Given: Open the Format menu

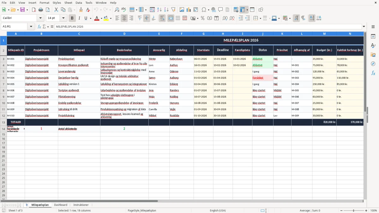Looking at the screenshot, I should coord(44,3).
